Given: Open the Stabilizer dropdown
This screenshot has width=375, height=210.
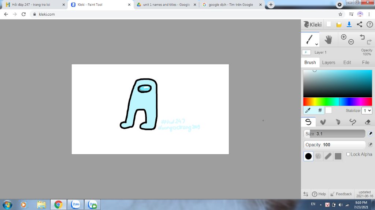Looking at the screenshot, I should pos(367,110).
